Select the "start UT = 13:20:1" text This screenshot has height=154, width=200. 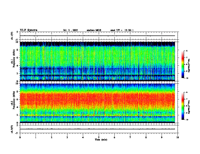[122, 30]
